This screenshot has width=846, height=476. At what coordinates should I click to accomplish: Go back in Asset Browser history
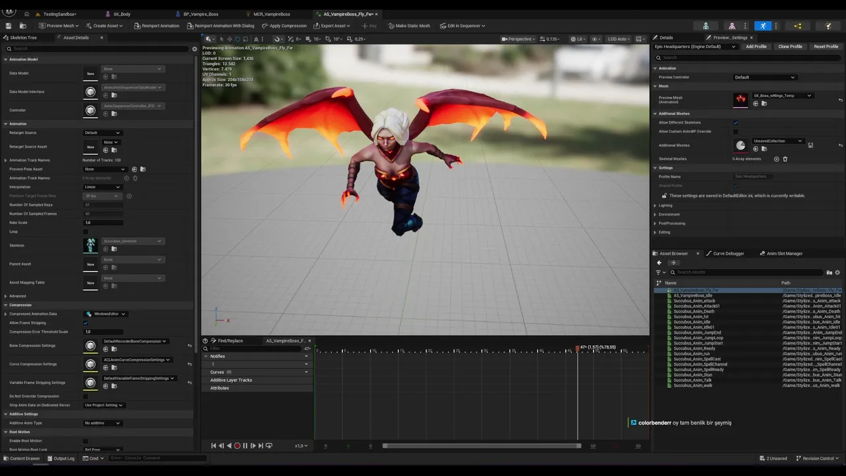tap(659, 262)
